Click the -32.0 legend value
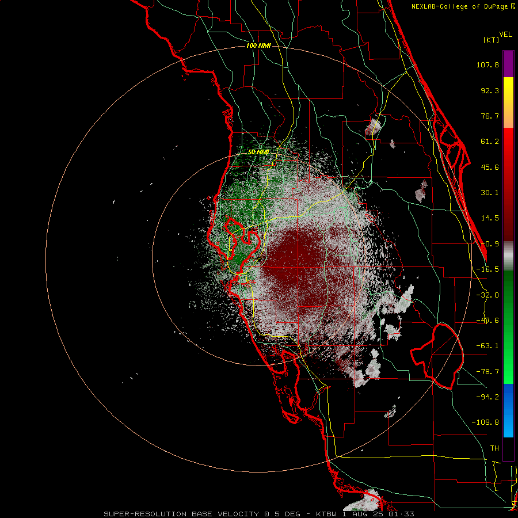 [487, 295]
